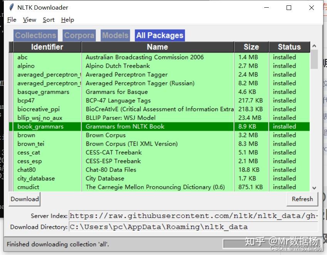Click name 'Grammars for Basque'

coord(117,92)
